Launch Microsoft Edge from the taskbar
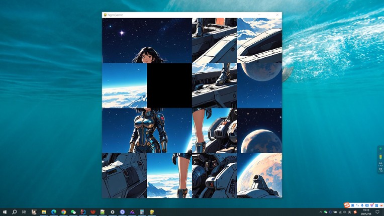This screenshot has height=216, width=384. coord(54,212)
